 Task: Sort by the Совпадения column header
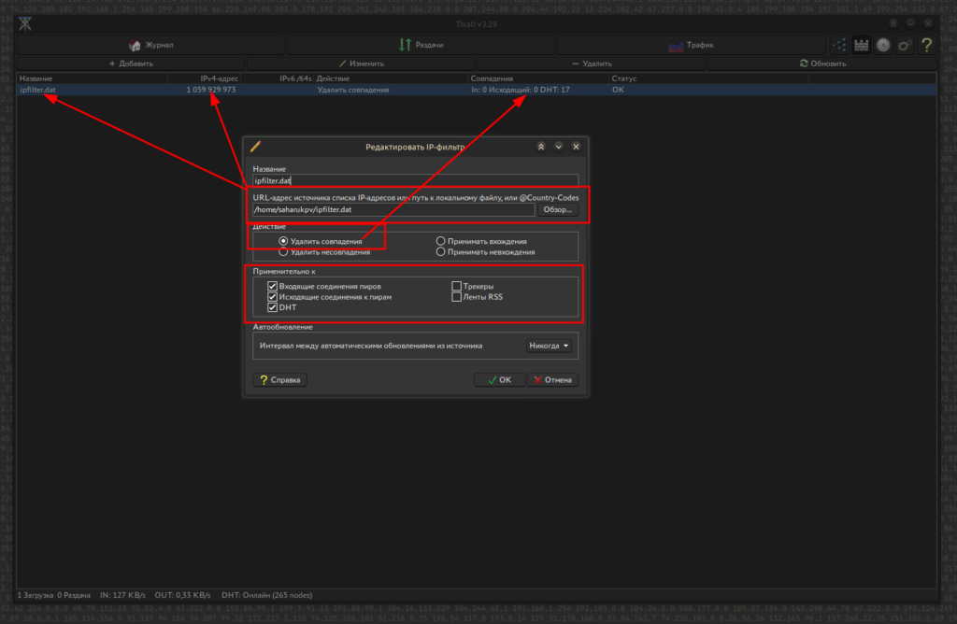pyautogui.click(x=538, y=78)
